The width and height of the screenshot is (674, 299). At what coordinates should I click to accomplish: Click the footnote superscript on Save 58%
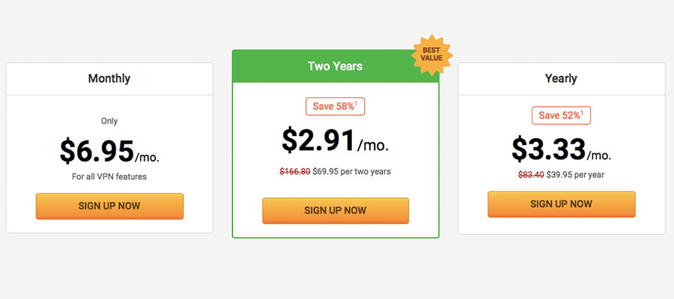click(356, 103)
